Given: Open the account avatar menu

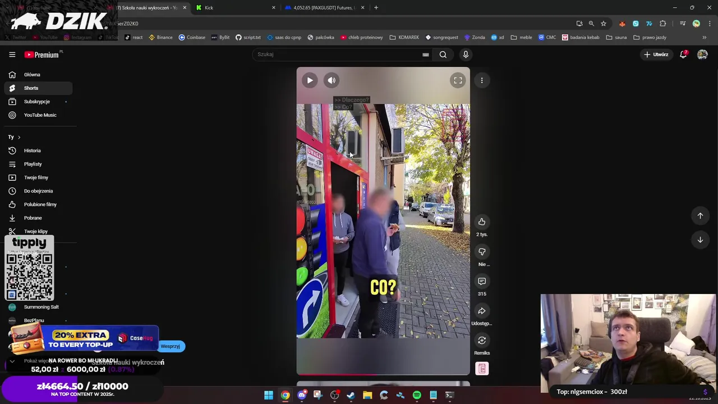Looking at the screenshot, I should [x=702, y=54].
